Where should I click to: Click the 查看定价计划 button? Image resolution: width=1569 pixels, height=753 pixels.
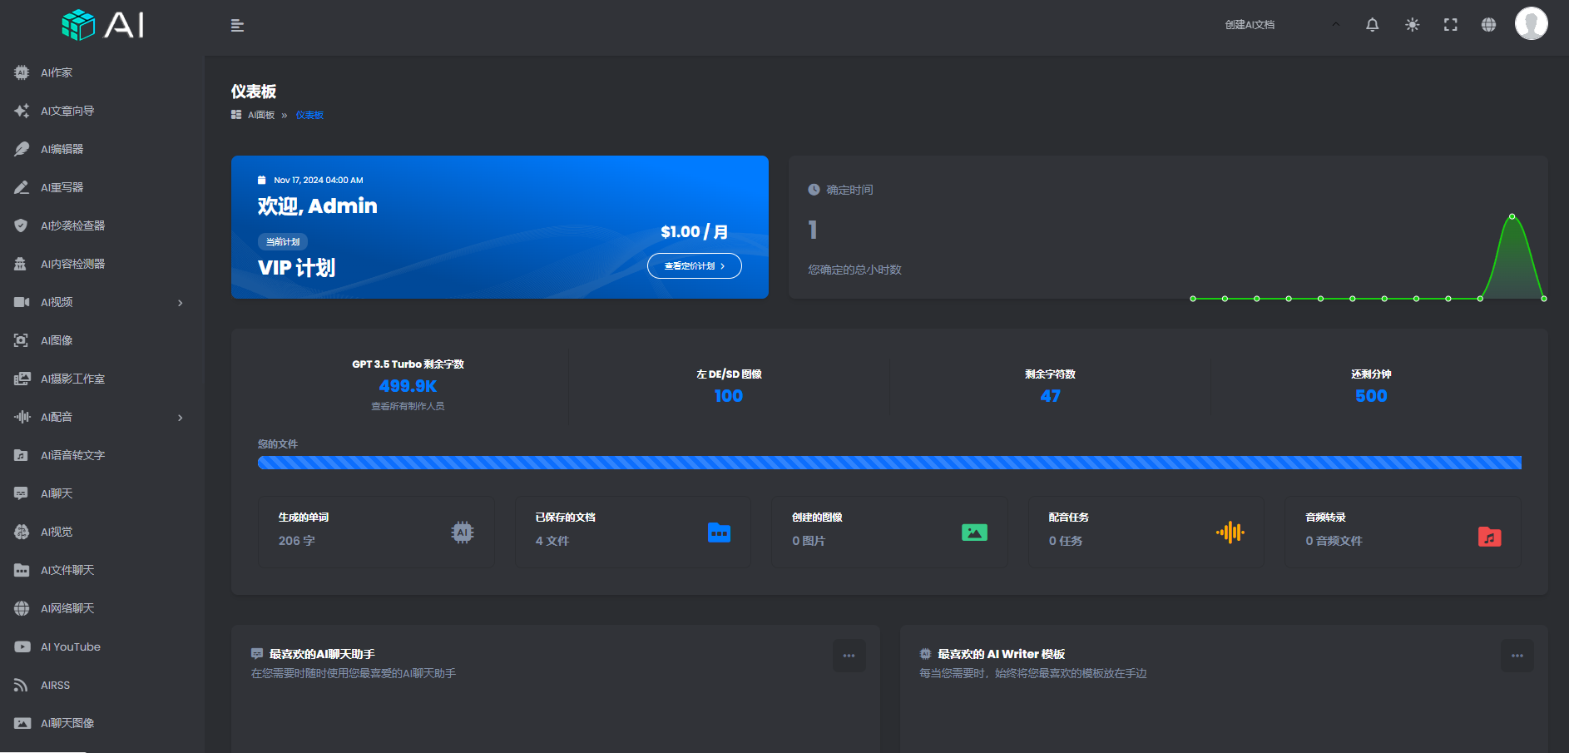tap(694, 266)
